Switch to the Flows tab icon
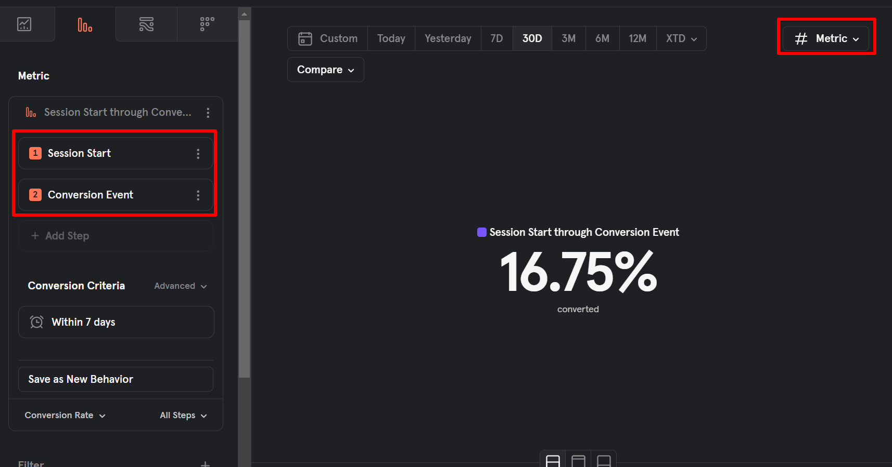The height and width of the screenshot is (467, 892). (x=146, y=24)
